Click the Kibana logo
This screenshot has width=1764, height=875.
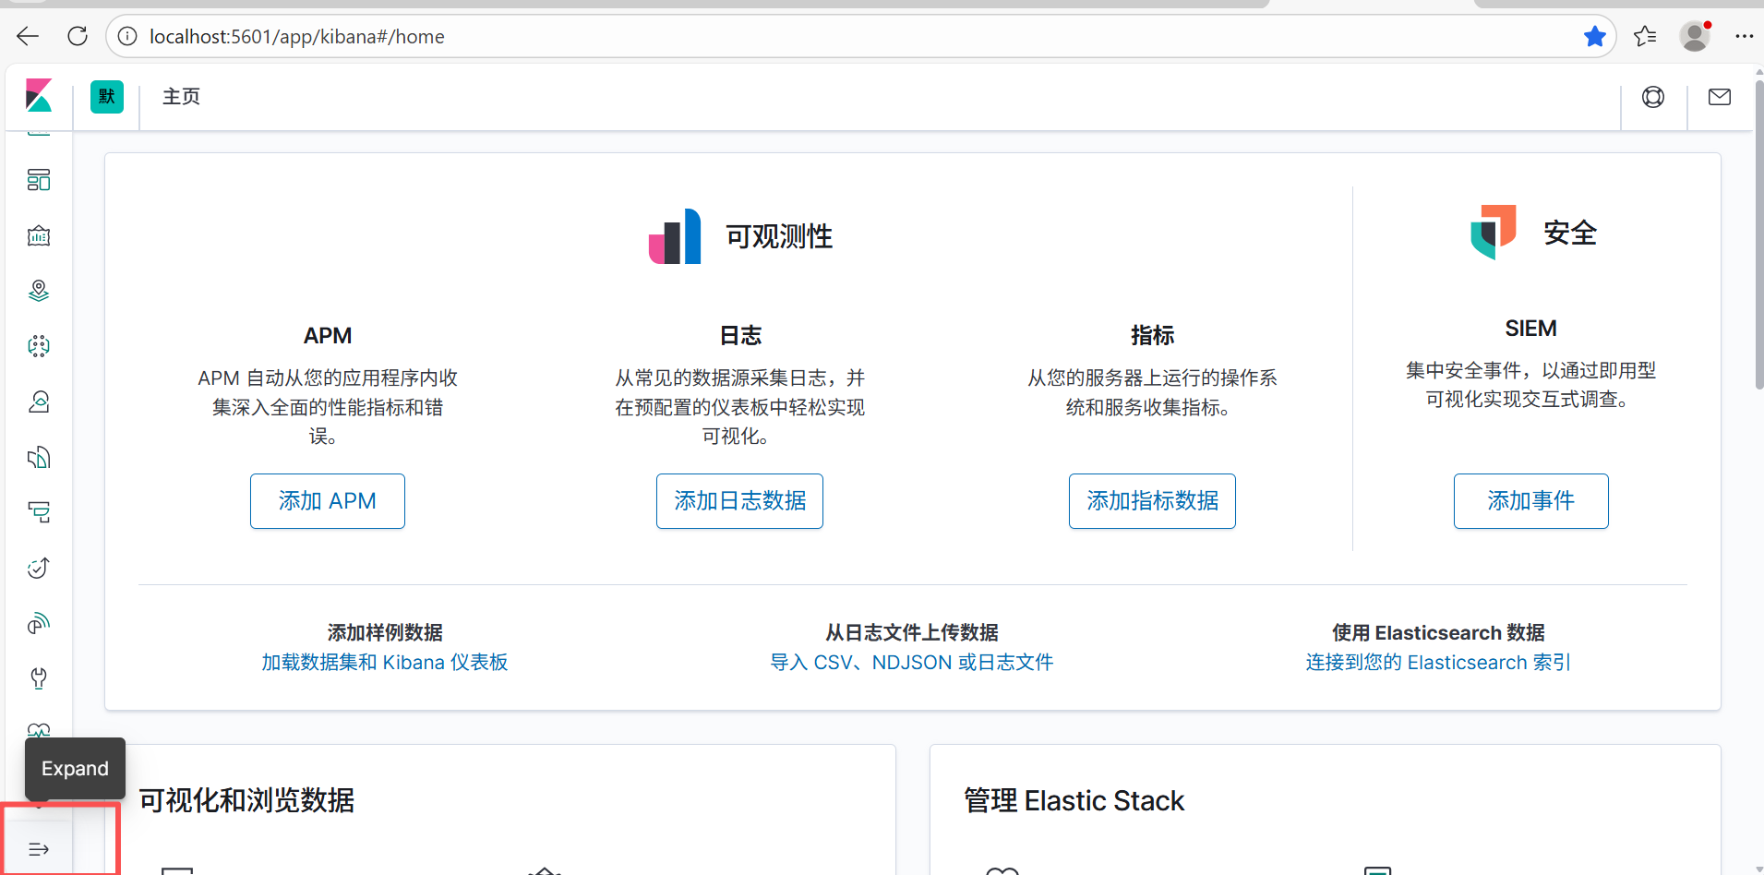coord(39,96)
